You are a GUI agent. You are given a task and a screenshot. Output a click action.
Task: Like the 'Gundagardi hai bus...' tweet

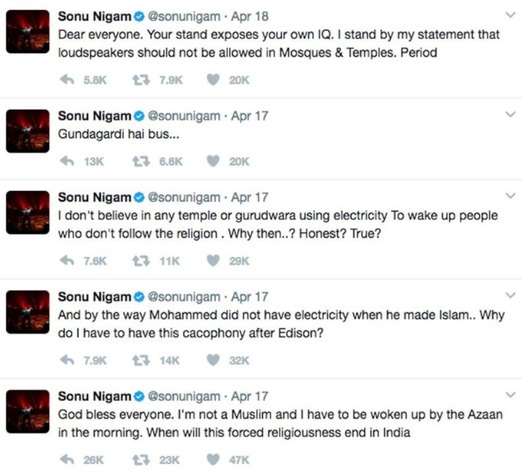213,161
